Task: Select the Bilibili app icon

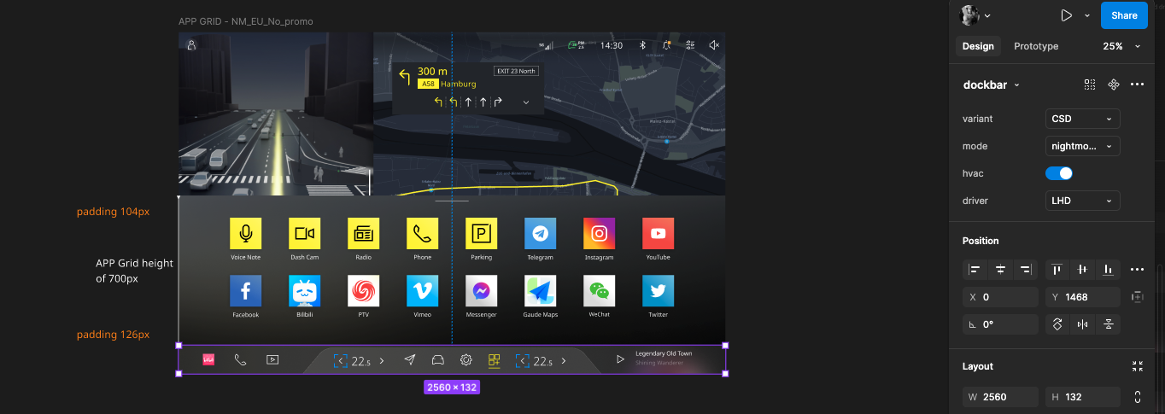Action: pyautogui.click(x=304, y=291)
